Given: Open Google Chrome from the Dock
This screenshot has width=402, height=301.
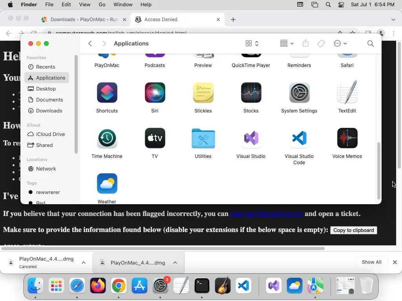Looking at the screenshot, I should click(119, 286).
